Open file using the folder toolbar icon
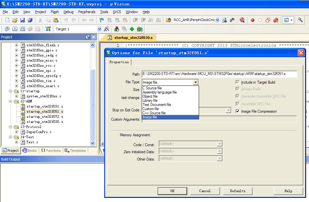The width and height of the screenshot is (309, 202). pos(14,20)
